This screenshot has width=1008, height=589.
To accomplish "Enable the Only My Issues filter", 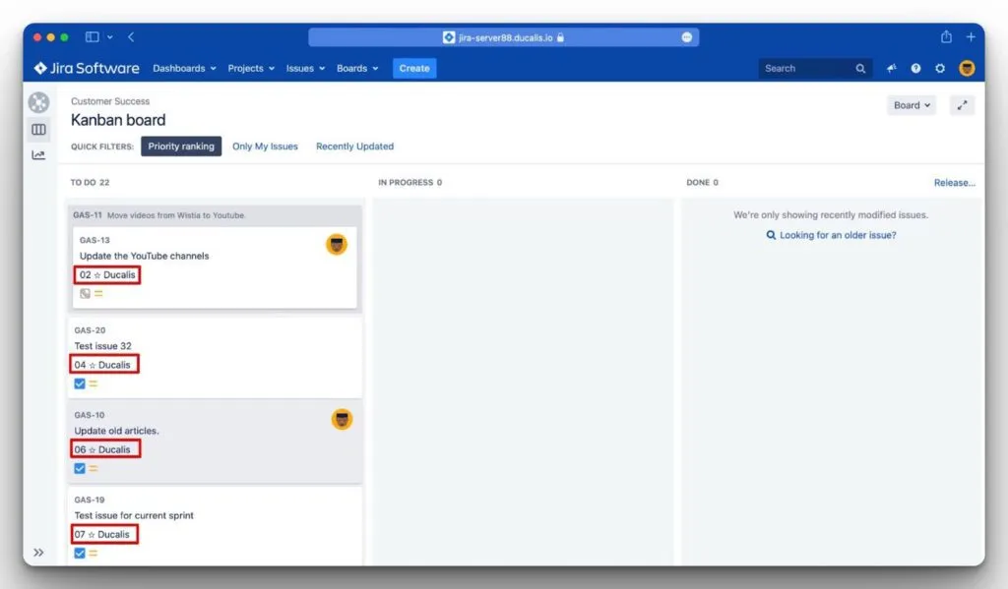I will click(x=265, y=146).
